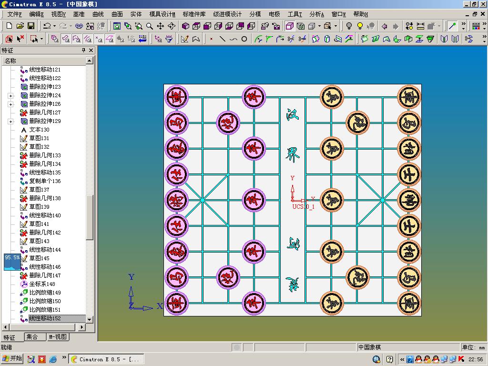Viewport: 488px width, 366px height.
Task: Click the Cimatron E 8.5 taskbar button
Action: tap(106, 359)
